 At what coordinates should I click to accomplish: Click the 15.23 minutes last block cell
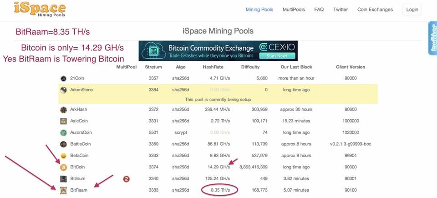point(296,121)
